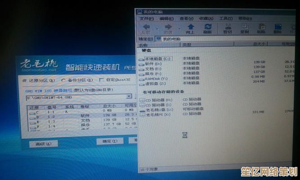The width and height of the screenshot is (300, 180).
Task: Open the Forward button history dropdown arrow
Action: (x=179, y=29)
